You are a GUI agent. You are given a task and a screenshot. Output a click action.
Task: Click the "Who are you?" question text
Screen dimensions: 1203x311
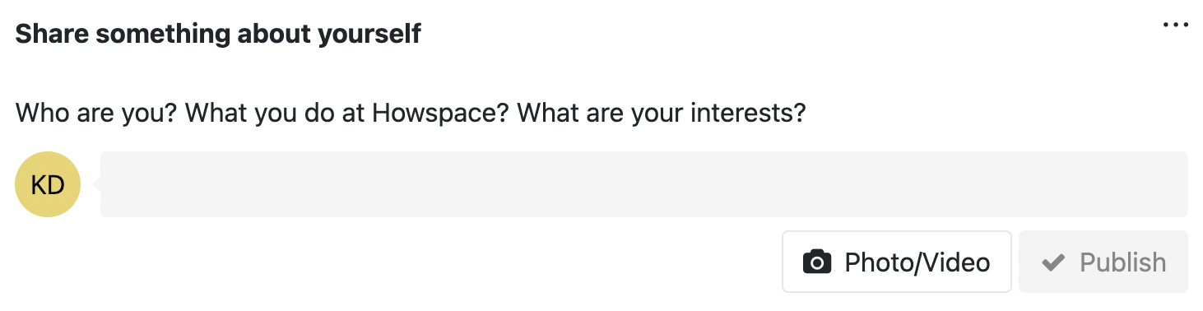click(95, 113)
